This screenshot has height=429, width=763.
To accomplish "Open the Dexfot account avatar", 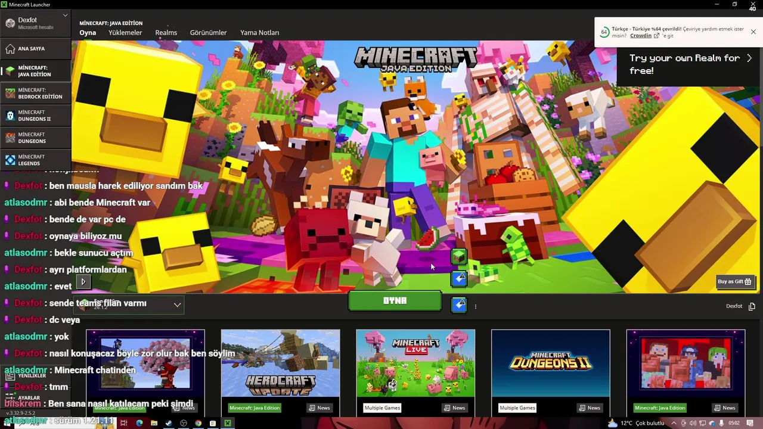I will point(10,23).
